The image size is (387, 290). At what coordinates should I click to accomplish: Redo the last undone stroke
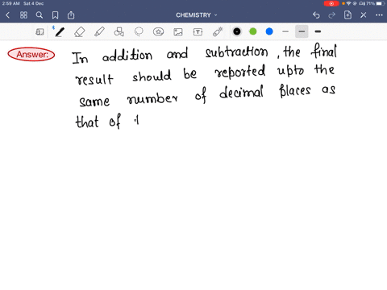point(332,15)
